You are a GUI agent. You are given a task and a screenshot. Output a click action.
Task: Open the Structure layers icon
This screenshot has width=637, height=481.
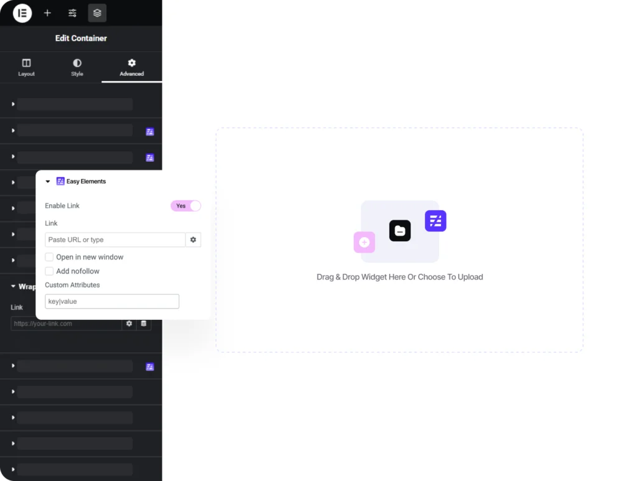[97, 13]
